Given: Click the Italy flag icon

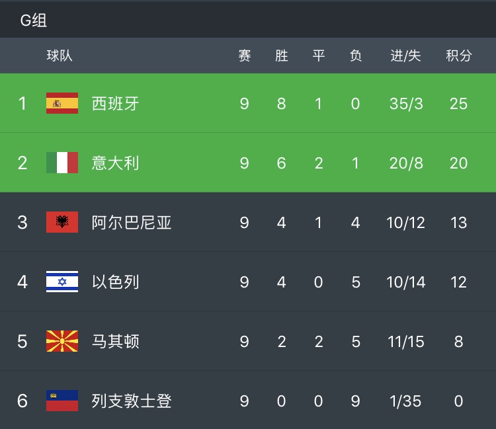Looking at the screenshot, I should (x=62, y=163).
